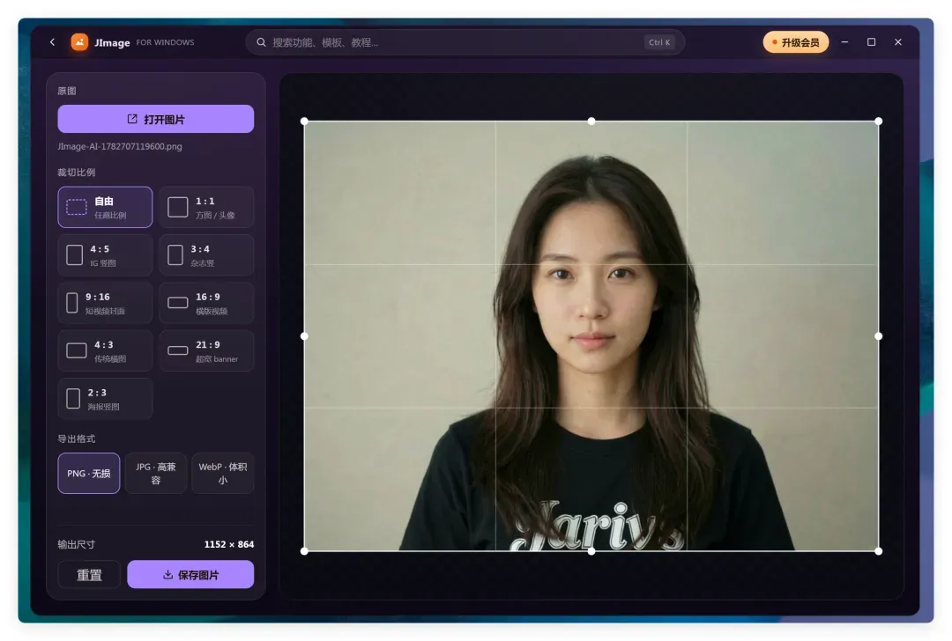This screenshot has height=641, width=952.
Task: Click the search magnifier icon
Action: [x=261, y=42]
